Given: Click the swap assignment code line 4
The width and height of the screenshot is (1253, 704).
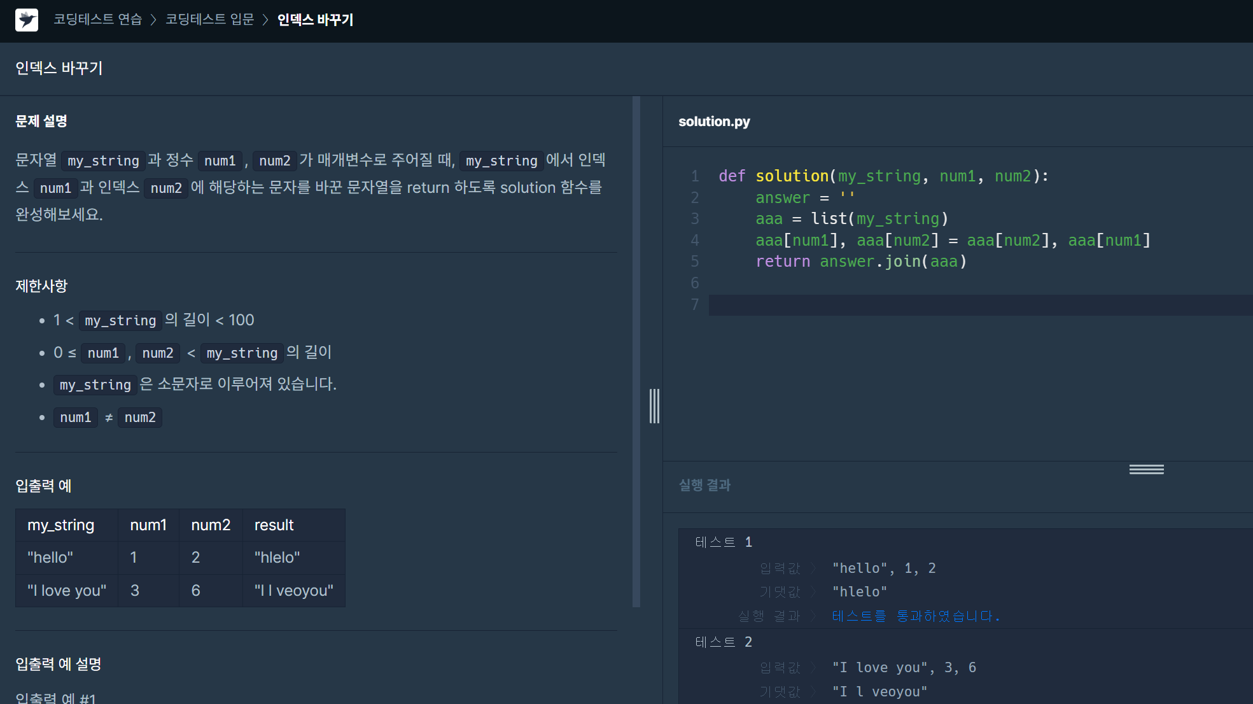Looking at the screenshot, I should pos(953,240).
